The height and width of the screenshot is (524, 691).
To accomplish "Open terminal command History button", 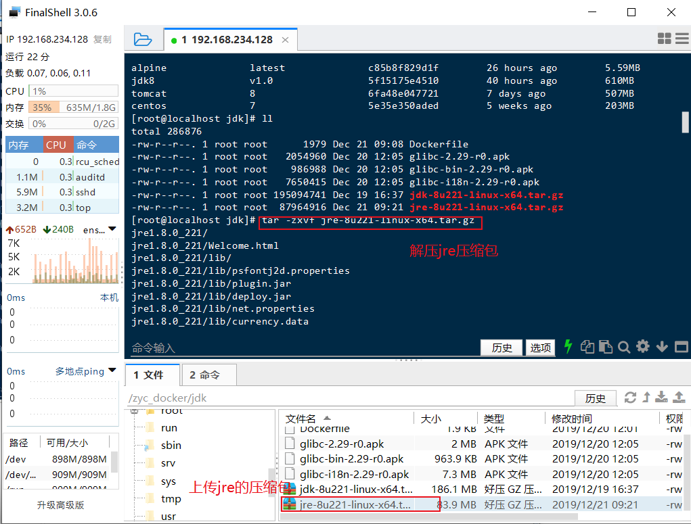I will [x=501, y=348].
